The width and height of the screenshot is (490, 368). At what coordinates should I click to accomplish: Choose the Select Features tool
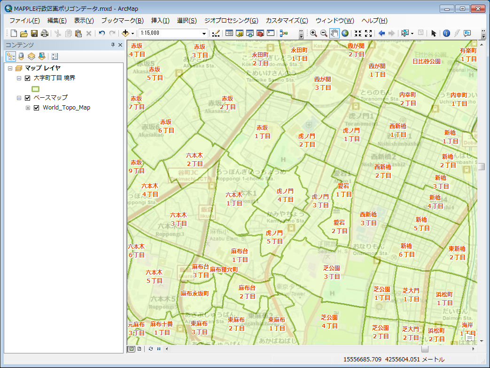(x=404, y=33)
